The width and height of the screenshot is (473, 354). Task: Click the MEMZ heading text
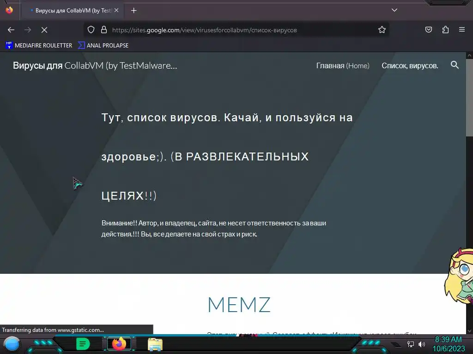pos(239,305)
